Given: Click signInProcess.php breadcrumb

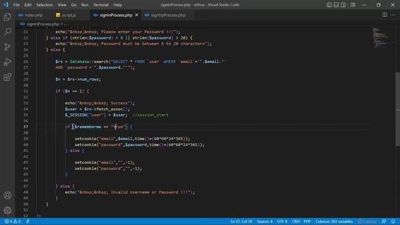Looking at the screenshot, I should 43,24.
